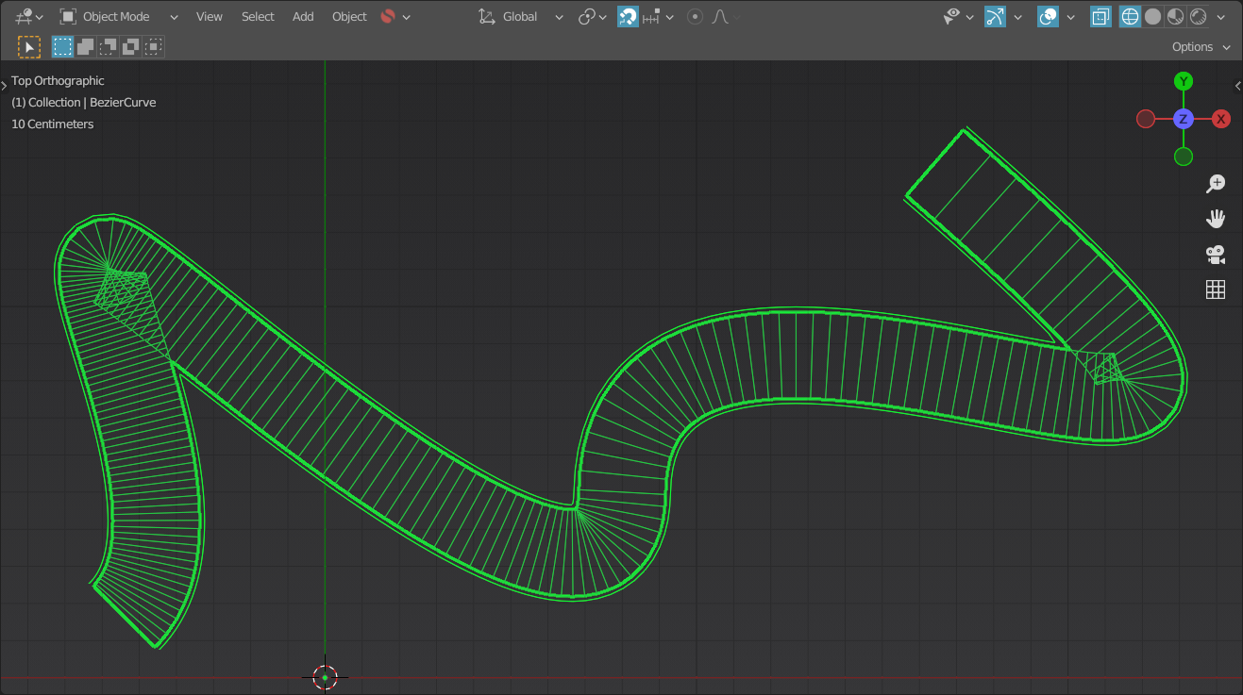Open the editor type selector icon

click(x=29, y=17)
